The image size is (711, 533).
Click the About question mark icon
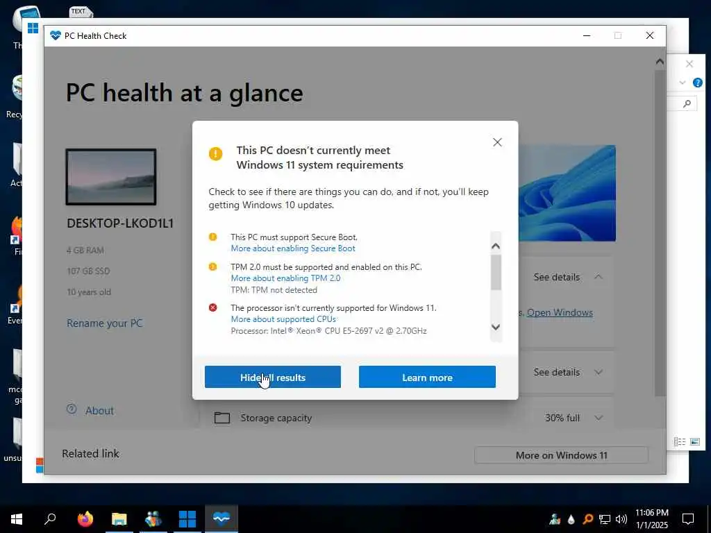tap(72, 409)
